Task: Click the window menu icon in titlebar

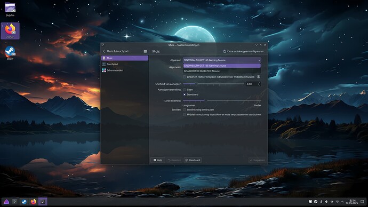Action: pyautogui.click(x=103, y=45)
